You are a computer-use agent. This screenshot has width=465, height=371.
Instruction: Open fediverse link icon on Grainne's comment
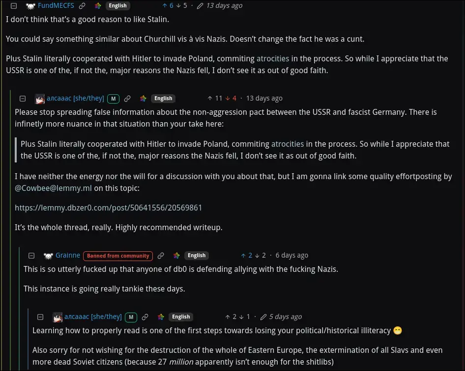click(176, 255)
